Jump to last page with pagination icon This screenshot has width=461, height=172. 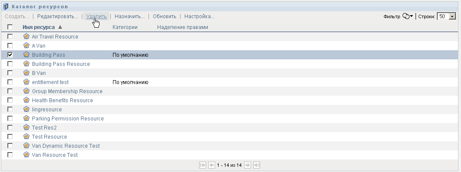257,165
